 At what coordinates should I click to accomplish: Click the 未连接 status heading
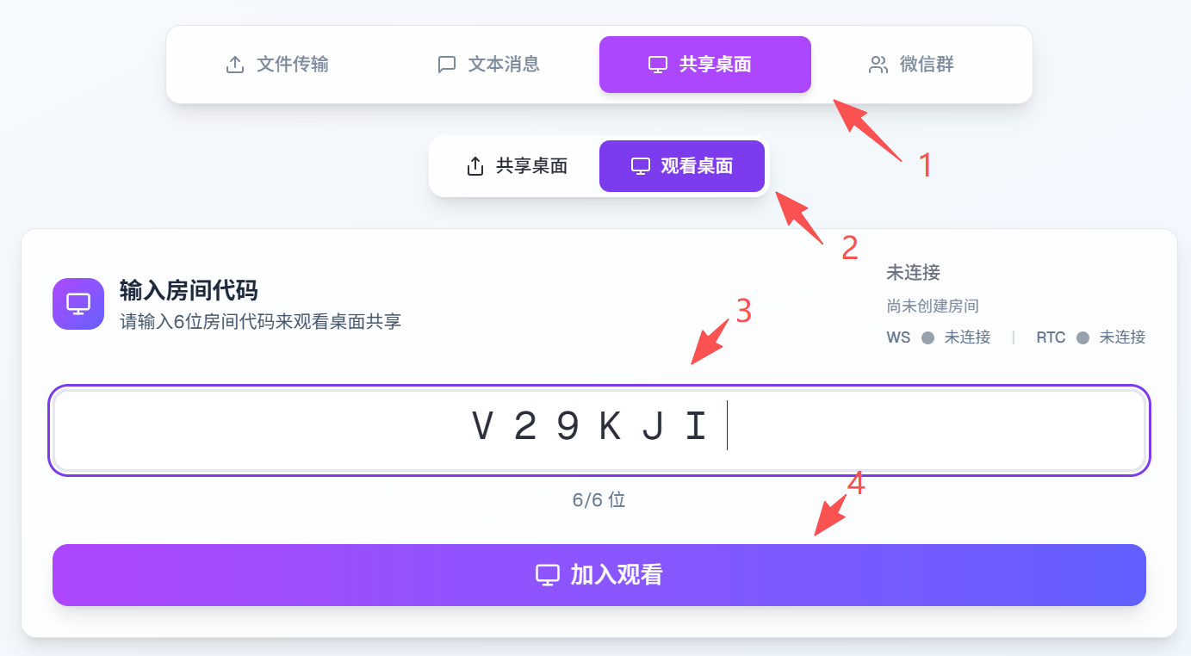click(x=913, y=273)
